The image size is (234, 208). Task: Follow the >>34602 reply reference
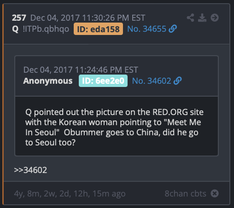coord(30,170)
